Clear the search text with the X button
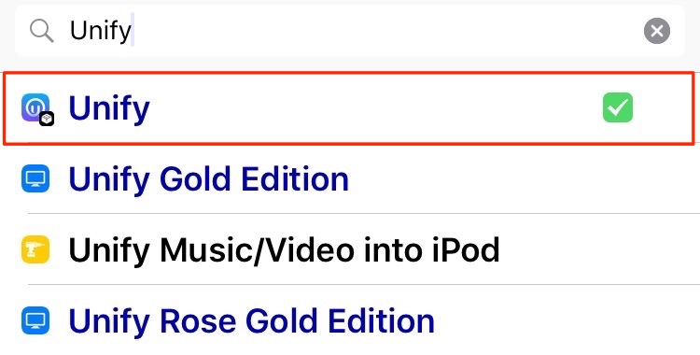This screenshot has height=355, width=700. [x=657, y=31]
